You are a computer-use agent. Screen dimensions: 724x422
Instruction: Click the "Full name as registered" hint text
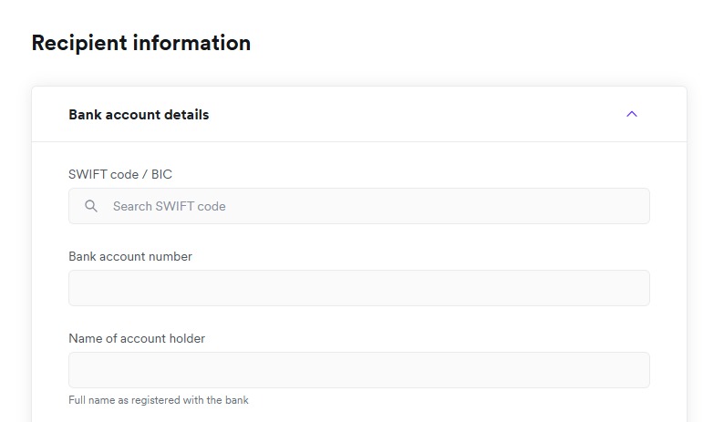click(159, 400)
